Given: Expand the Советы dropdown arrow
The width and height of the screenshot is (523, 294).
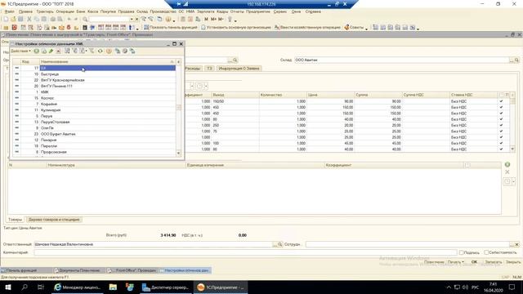Looking at the screenshot, I should click(367, 29).
